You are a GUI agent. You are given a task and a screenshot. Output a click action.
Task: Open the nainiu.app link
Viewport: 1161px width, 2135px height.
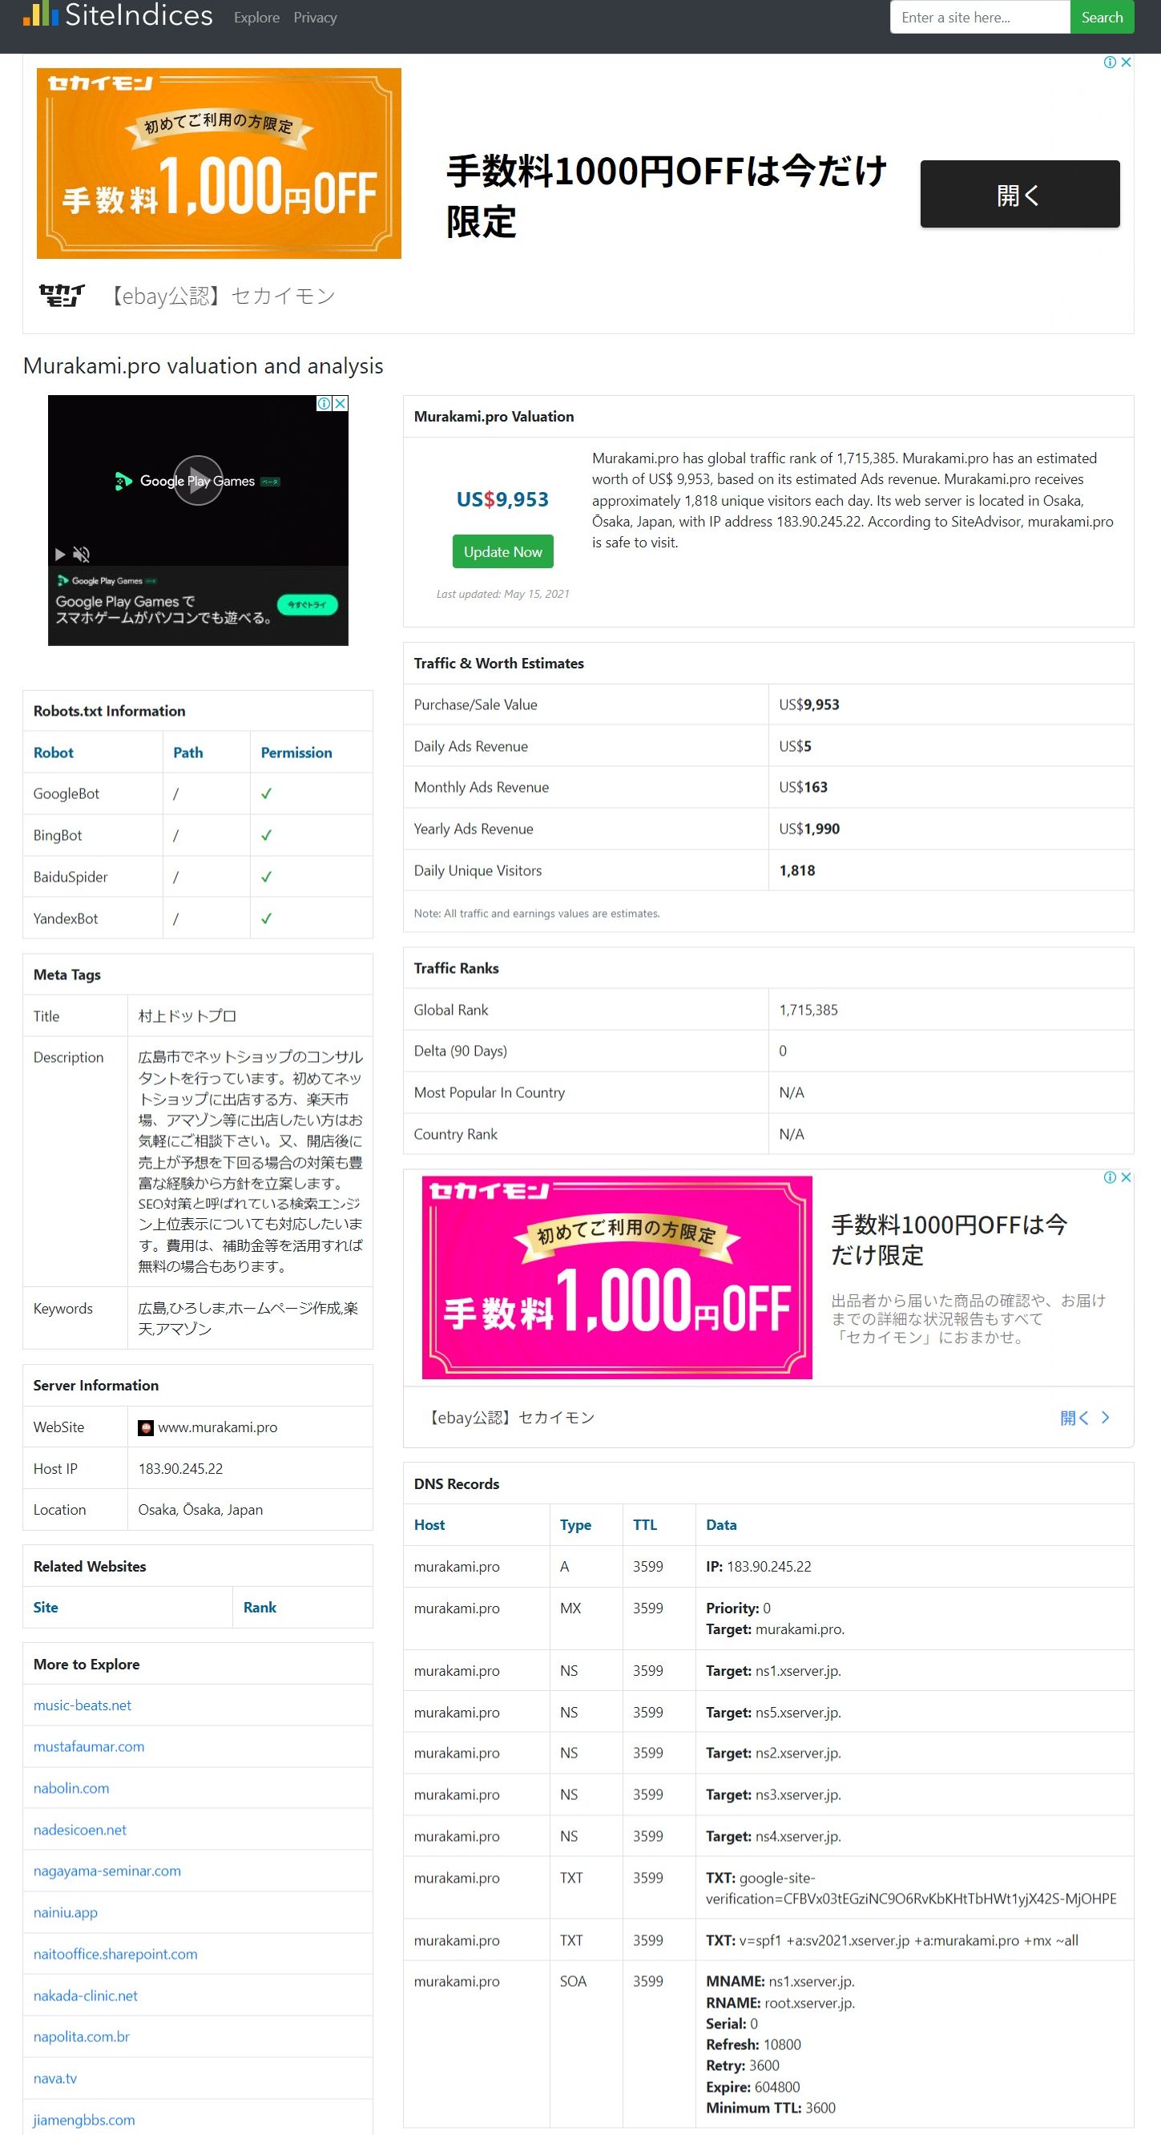[66, 1912]
